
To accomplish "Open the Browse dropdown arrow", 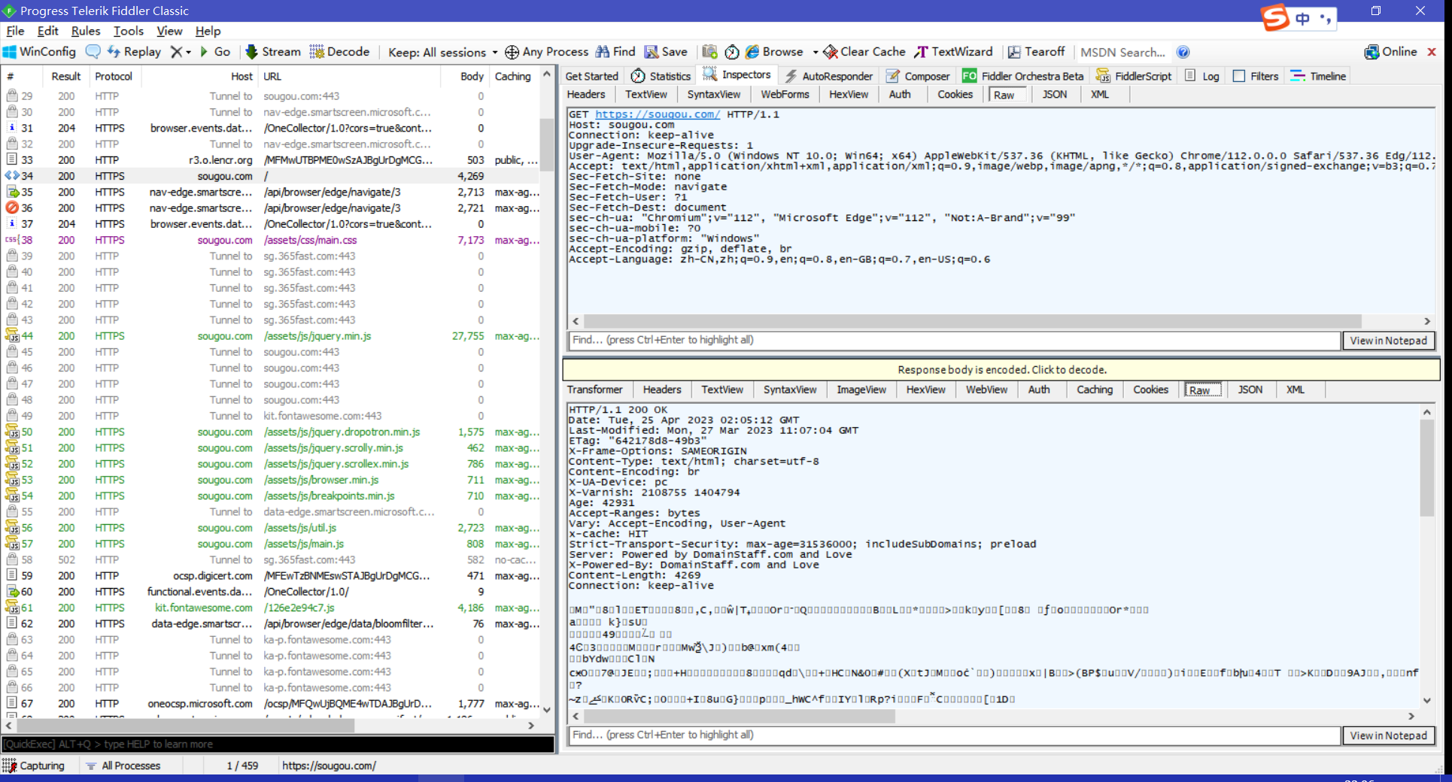I will click(x=817, y=52).
